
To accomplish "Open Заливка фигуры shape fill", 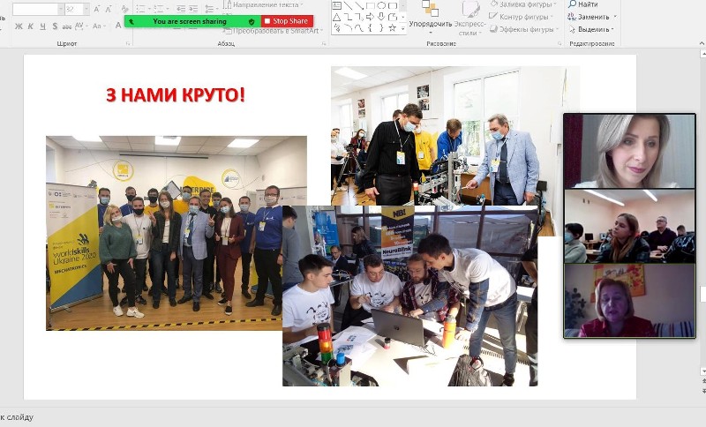I will point(523,4).
